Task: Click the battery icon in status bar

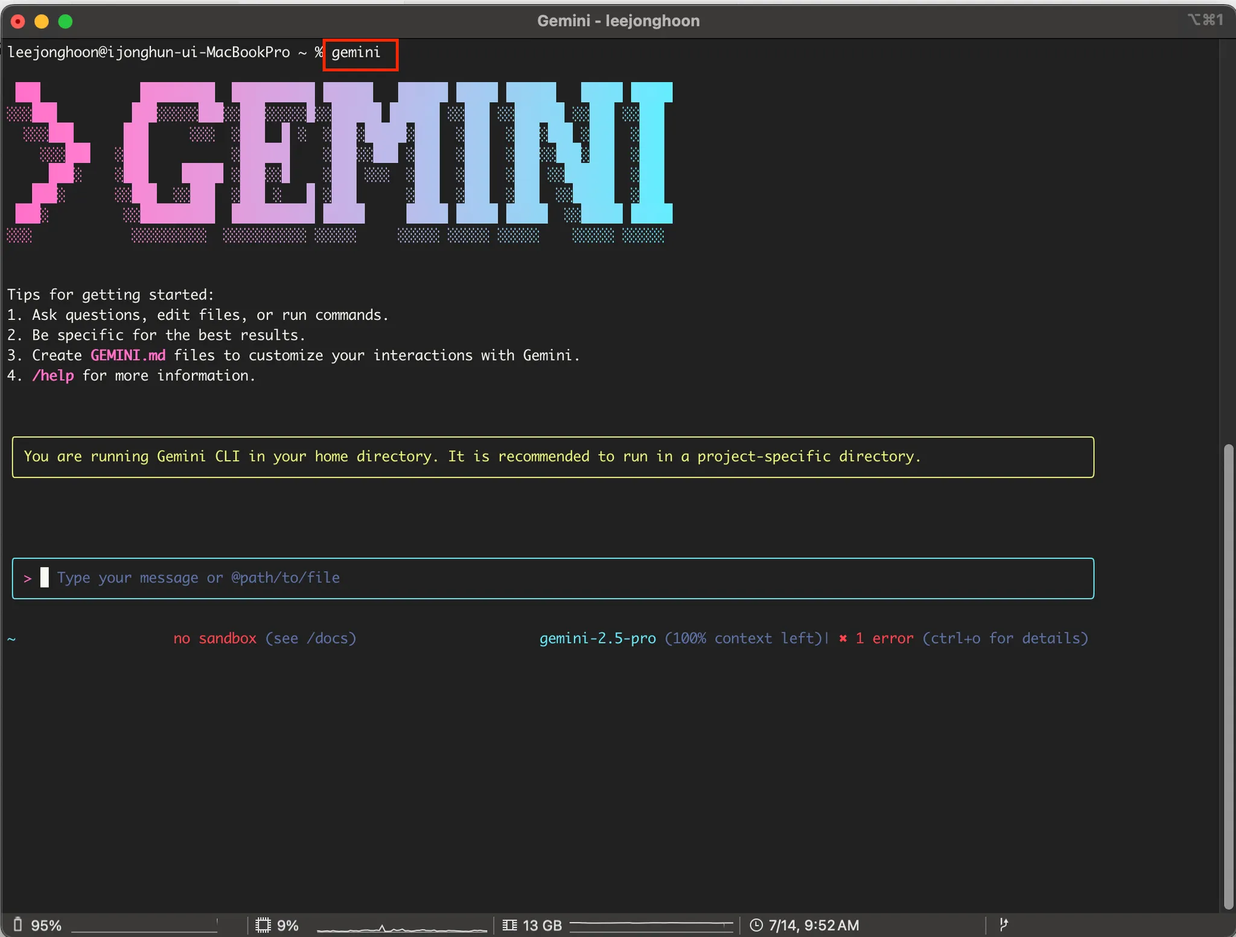Action: point(18,924)
